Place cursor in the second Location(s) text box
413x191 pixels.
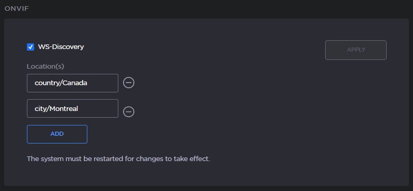coord(72,108)
